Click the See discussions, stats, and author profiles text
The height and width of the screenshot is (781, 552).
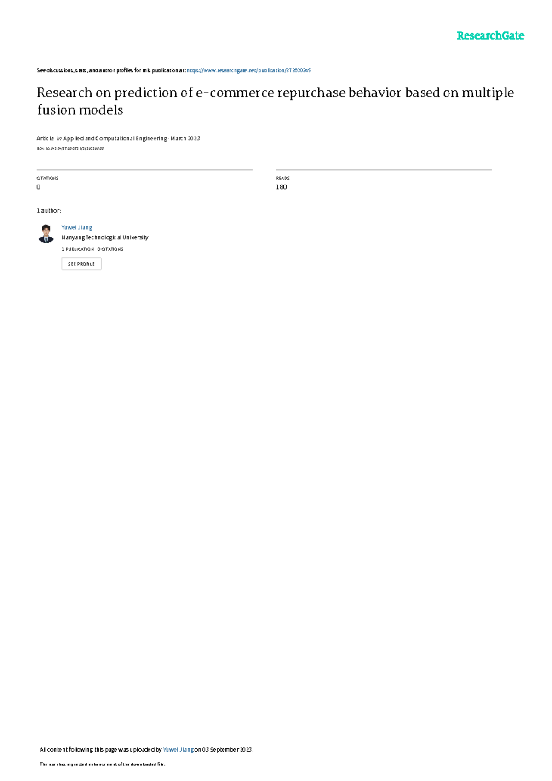111,70
